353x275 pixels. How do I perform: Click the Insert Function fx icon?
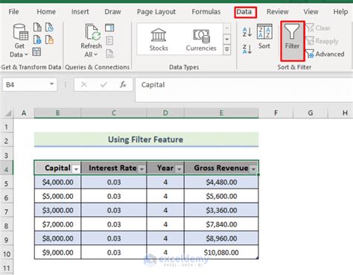(123, 85)
